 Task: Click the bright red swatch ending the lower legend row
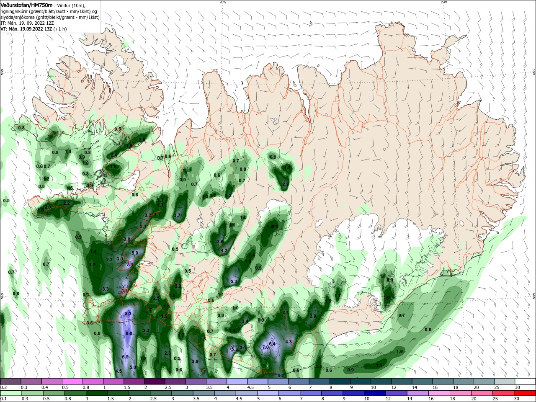point(525,393)
